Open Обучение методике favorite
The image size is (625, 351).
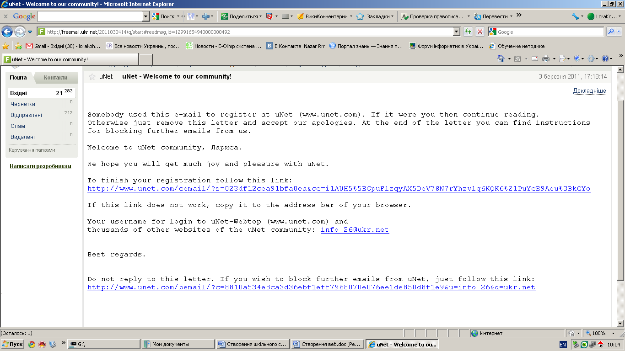517,46
